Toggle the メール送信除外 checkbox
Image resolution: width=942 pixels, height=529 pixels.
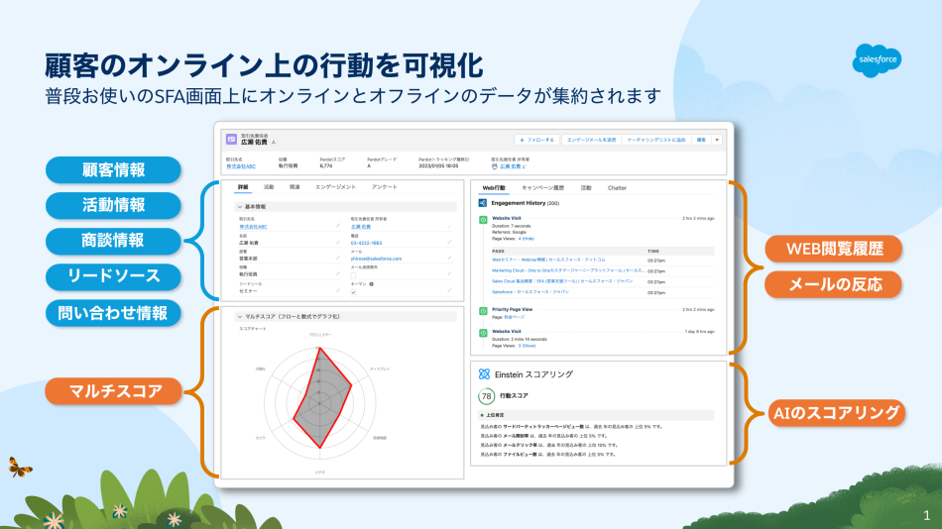coord(354,274)
